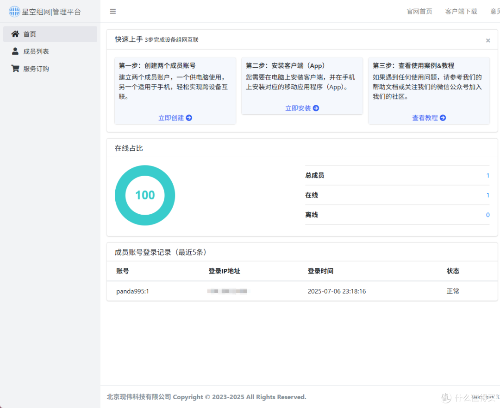Click the login time 2025-07-06 23:18:16
This screenshot has height=408, width=500.
337,291
